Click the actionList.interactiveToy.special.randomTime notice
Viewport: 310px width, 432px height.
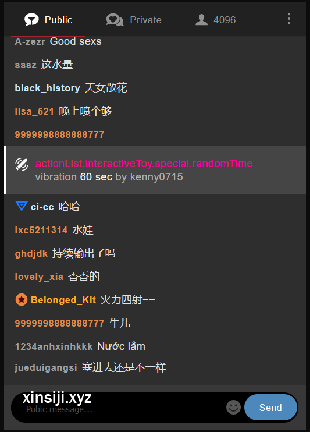144,164
